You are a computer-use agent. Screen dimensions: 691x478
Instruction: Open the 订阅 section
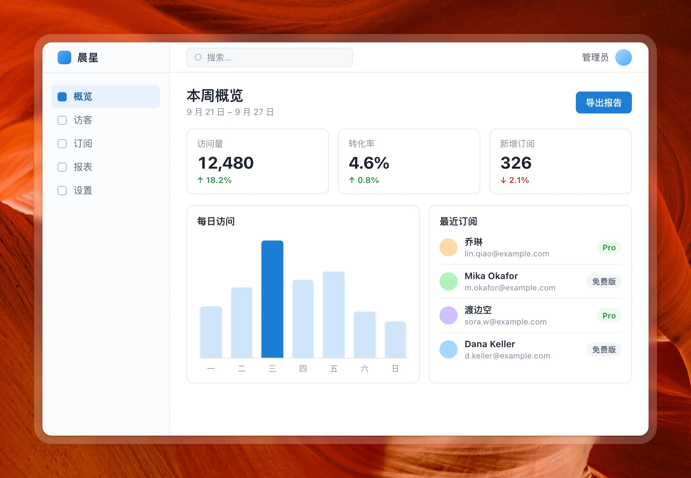pos(106,144)
